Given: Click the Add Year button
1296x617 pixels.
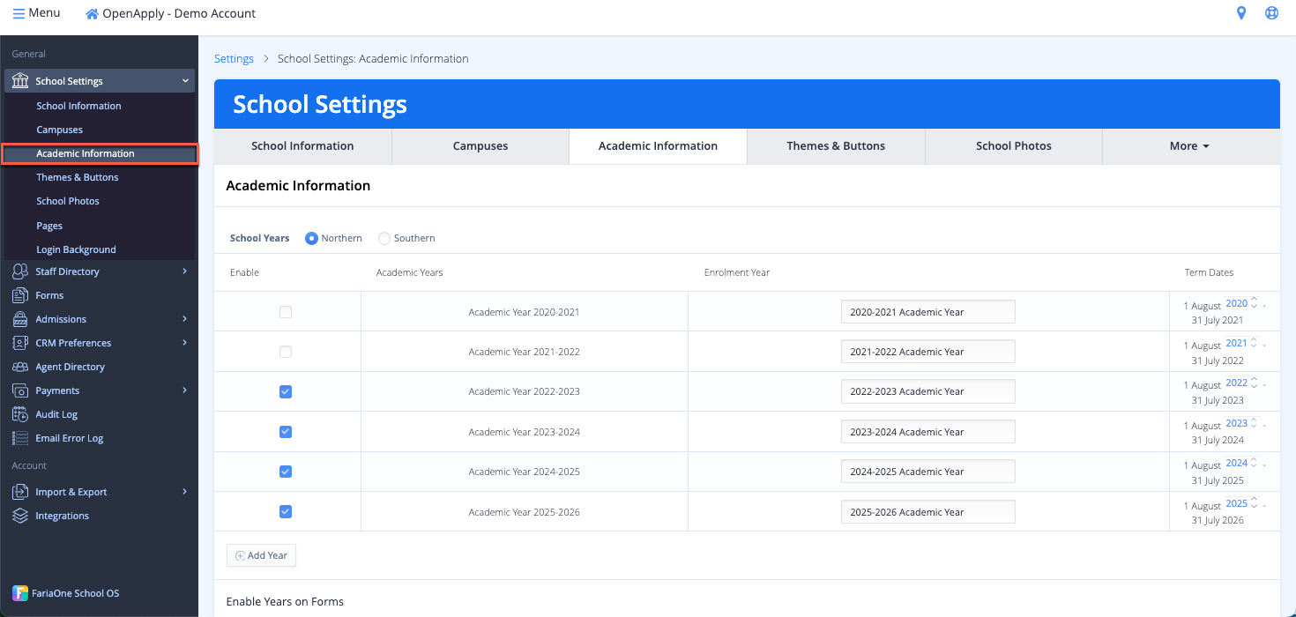Looking at the screenshot, I should (x=262, y=556).
